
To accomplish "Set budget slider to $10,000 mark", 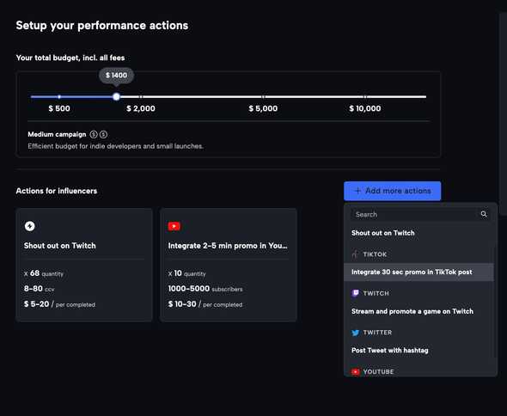I will click(364, 97).
